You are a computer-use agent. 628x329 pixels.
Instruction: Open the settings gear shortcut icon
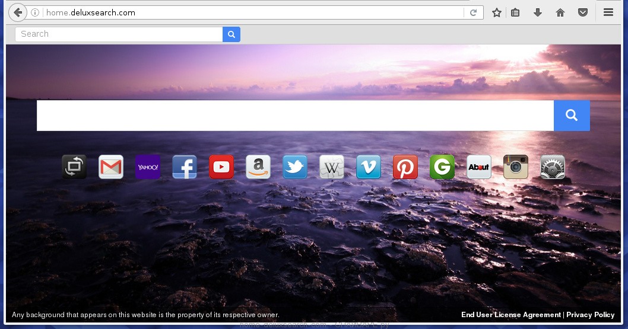pyautogui.click(x=553, y=167)
